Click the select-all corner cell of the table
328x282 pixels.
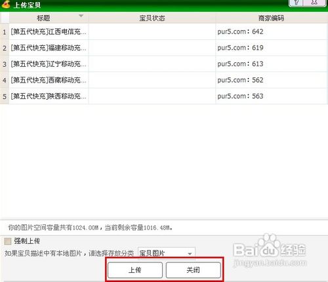[x=5, y=18]
